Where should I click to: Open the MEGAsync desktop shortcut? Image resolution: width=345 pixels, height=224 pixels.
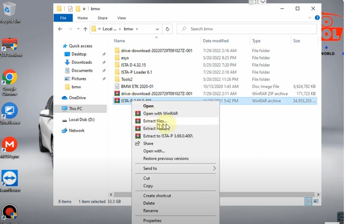9,146
